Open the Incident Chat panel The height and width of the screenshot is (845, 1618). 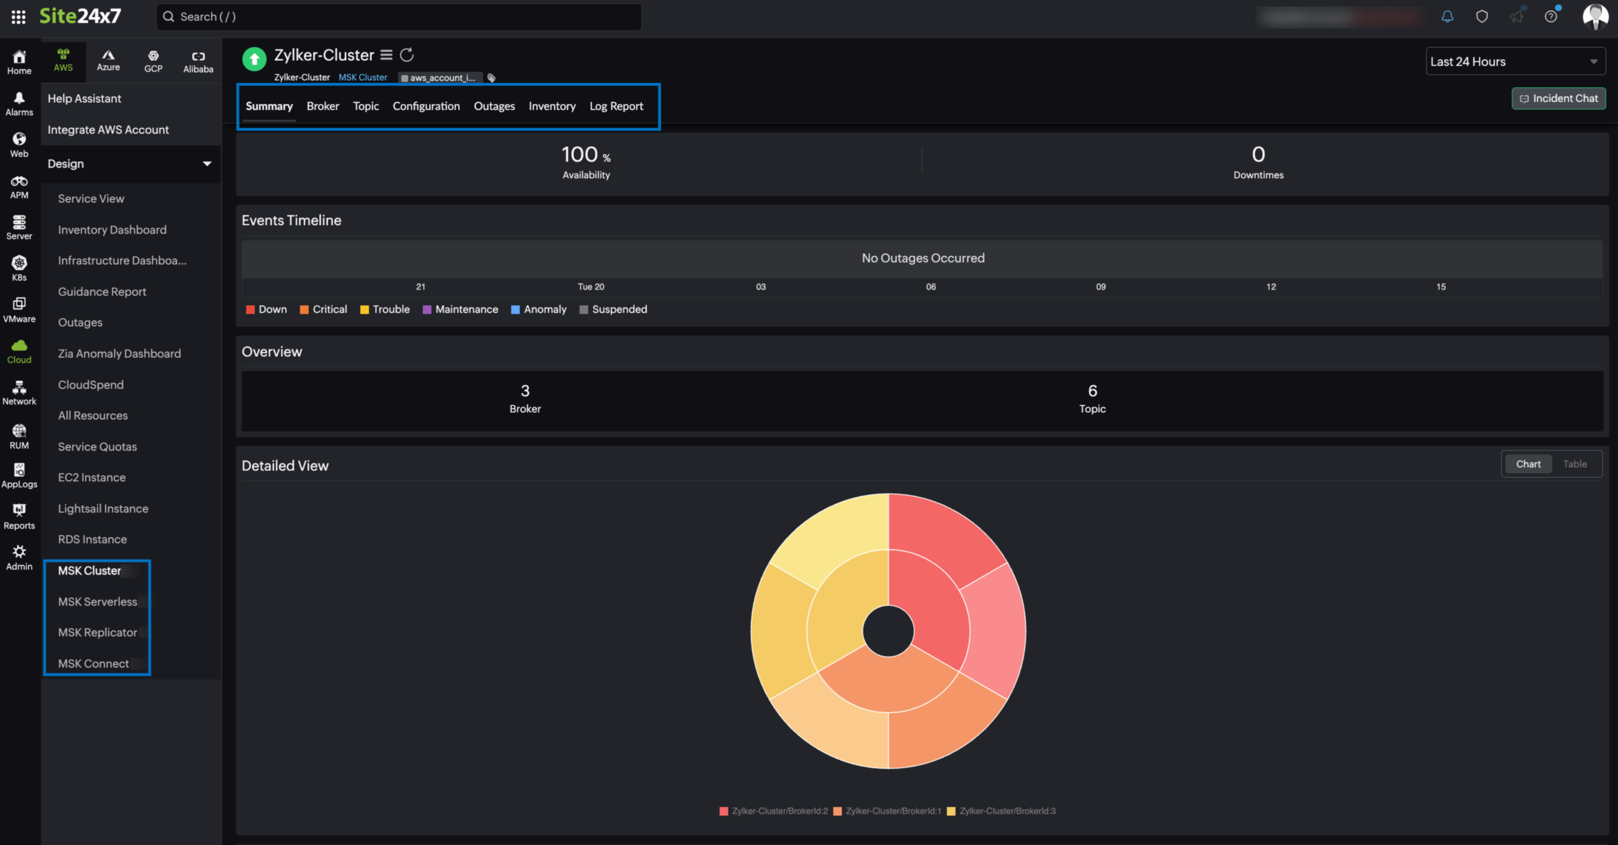(x=1556, y=97)
